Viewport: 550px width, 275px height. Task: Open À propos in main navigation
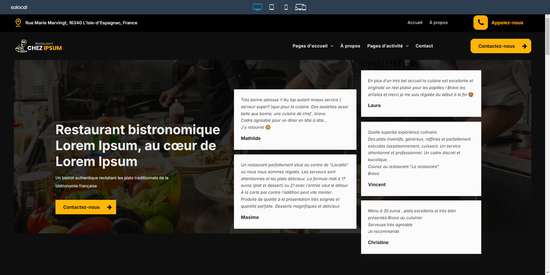coord(350,46)
